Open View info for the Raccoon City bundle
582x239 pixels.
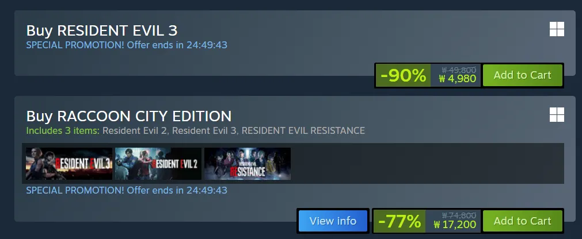click(x=333, y=221)
